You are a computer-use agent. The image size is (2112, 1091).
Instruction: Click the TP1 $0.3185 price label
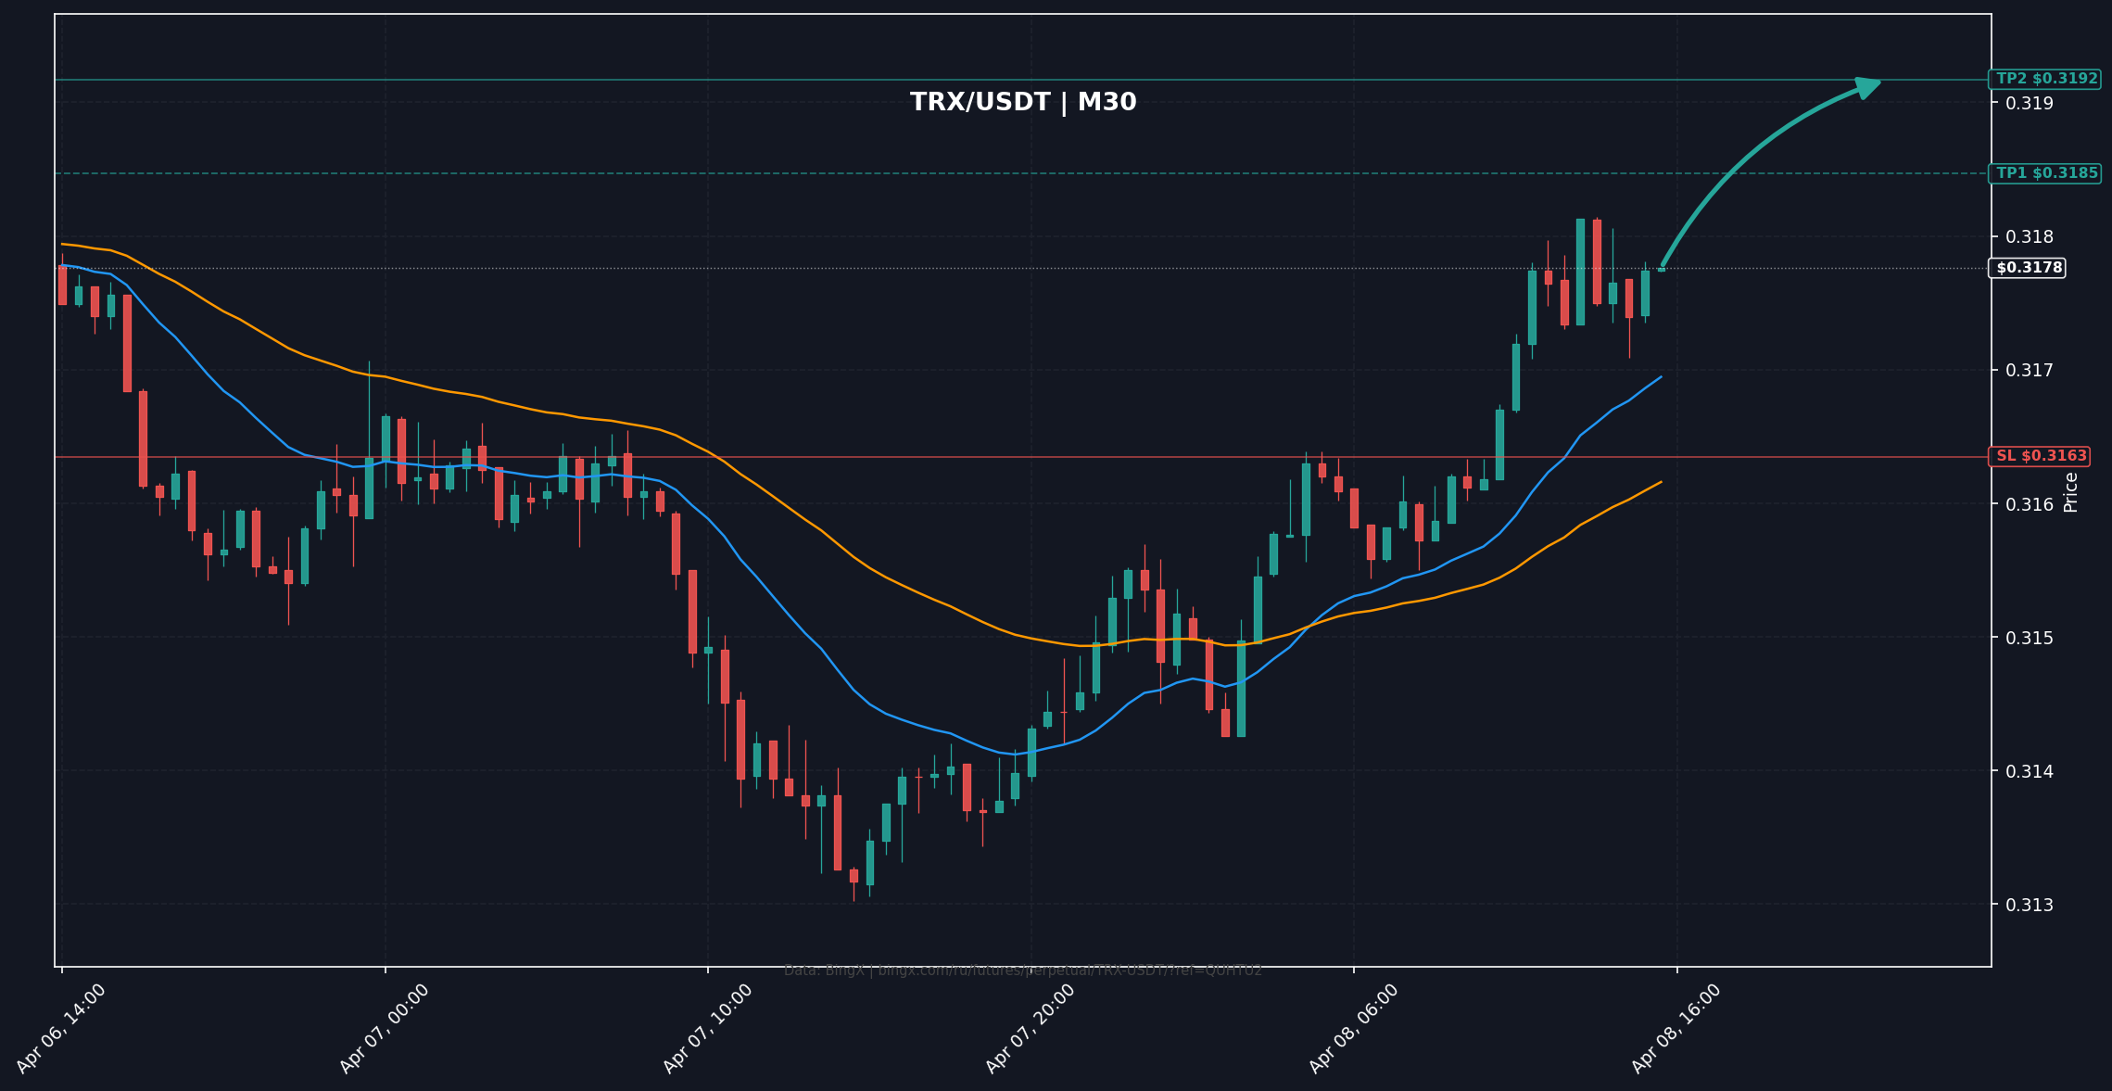(x=2045, y=173)
